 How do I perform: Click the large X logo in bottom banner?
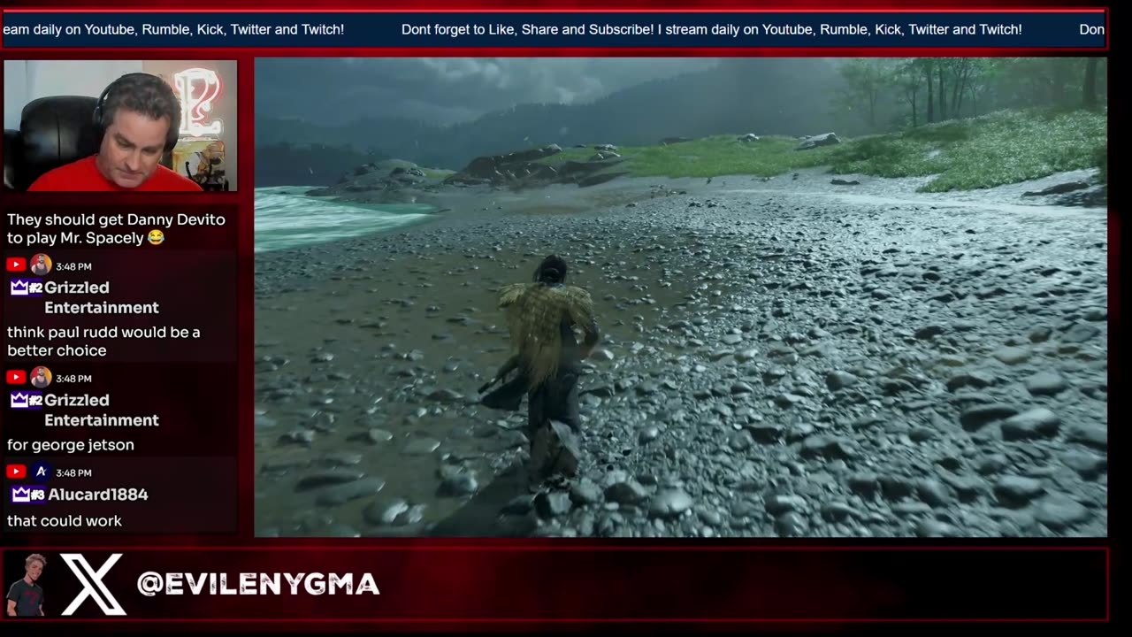pyautogui.click(x=93, y=584)
